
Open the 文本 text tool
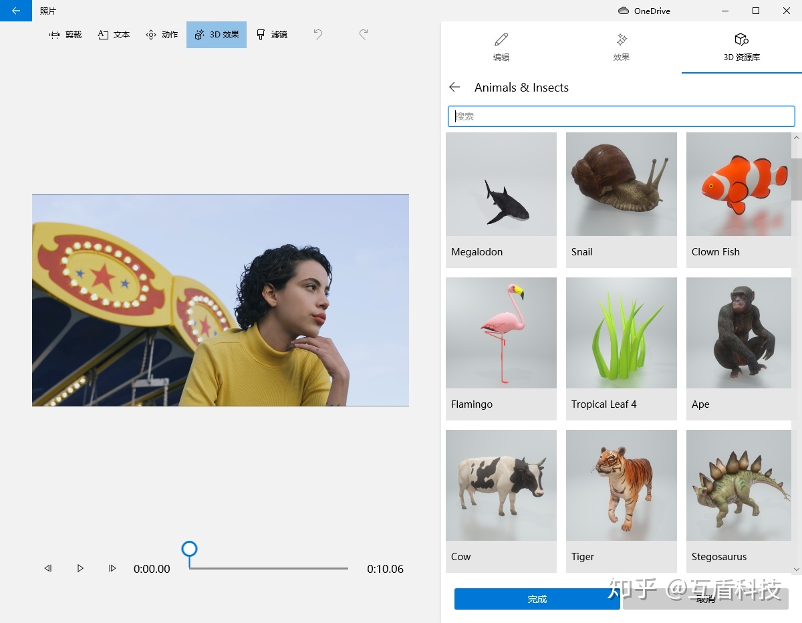click(114, 35)
